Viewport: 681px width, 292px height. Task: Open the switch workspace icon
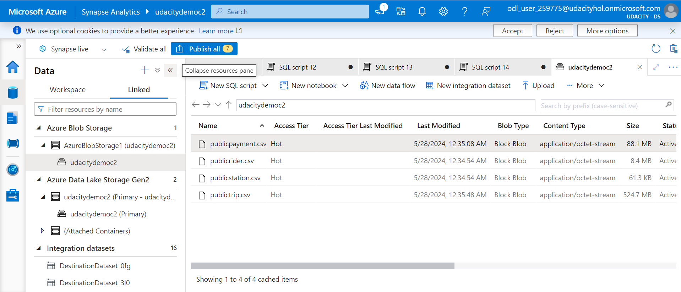click(401, 11)
